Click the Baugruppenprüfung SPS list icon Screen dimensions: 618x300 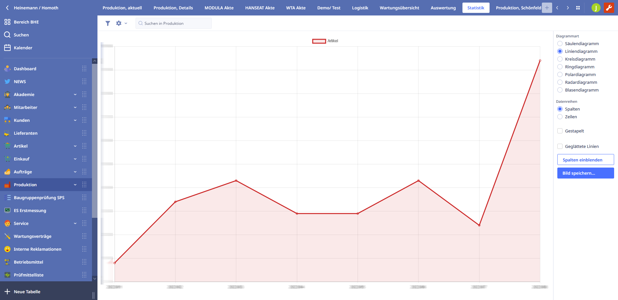pos(7,198)
